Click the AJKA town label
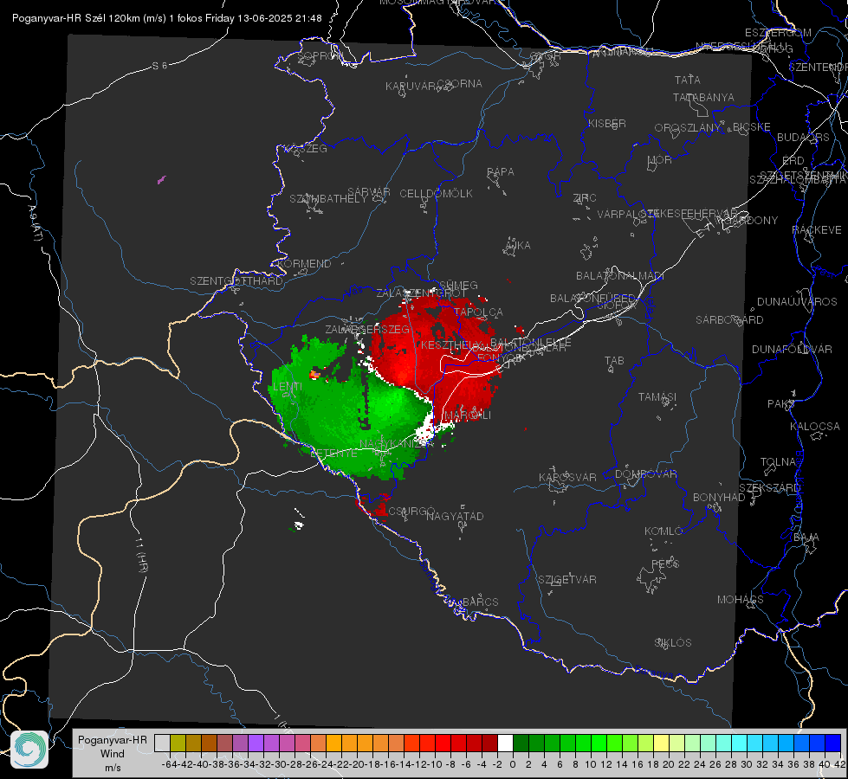Image resolution: width=848 pixels, height=779 pixels. pyautogui.click(x=518, y=246)
